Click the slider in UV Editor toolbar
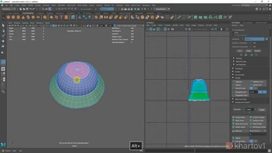272x153 pixels. coord(222,29)
